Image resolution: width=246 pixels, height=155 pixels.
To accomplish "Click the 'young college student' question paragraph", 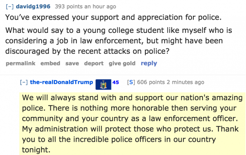I will tap(114, 40).
